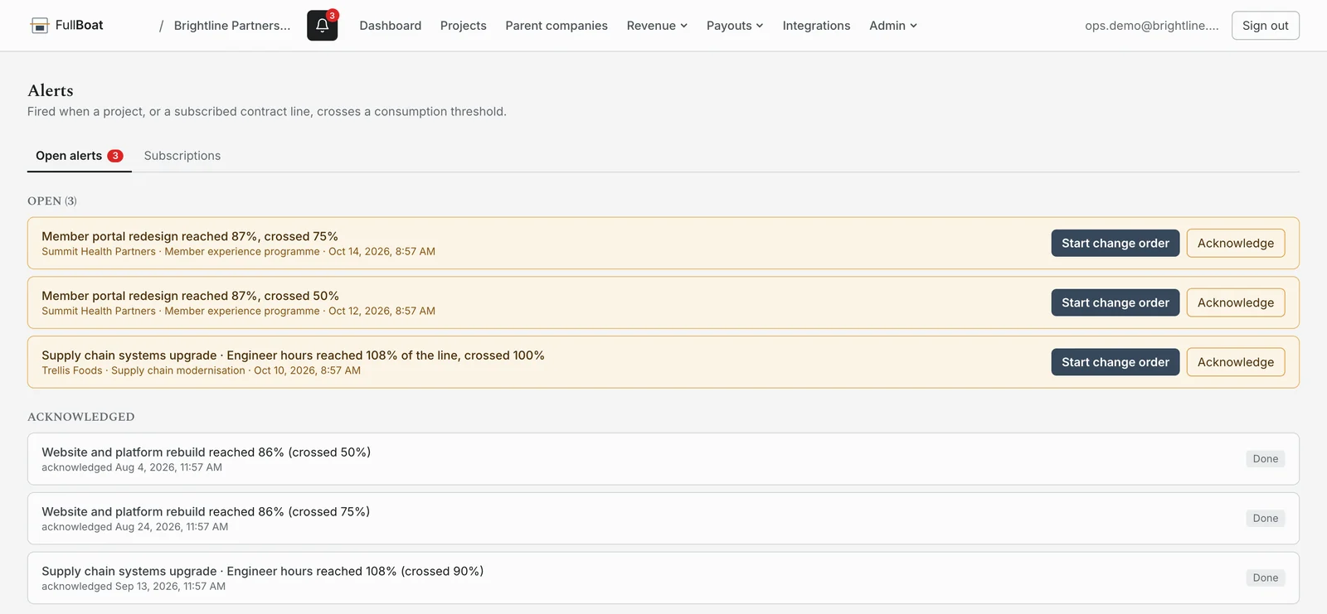The height and width of the screenshot is (614, 1327).
Task: Open the Brightline Partners organization breadcrumb
Action: (232, 26)
